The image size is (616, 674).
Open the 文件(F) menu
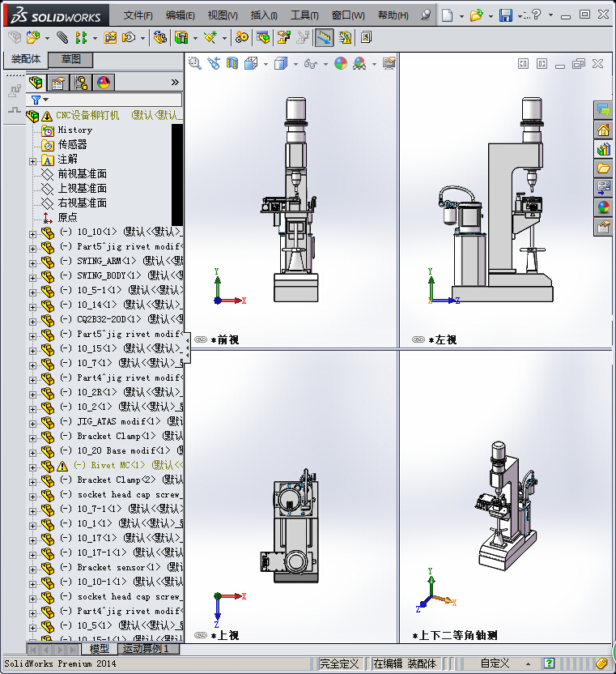click(x=138, y=15)
